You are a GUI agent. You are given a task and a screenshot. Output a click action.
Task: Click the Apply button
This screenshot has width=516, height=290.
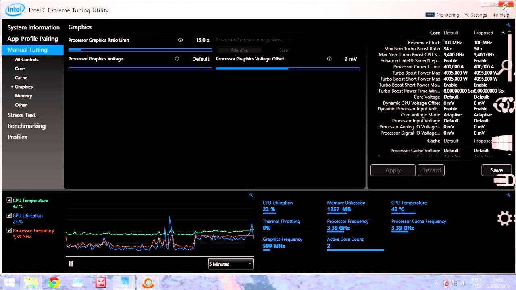coord(393,170)
